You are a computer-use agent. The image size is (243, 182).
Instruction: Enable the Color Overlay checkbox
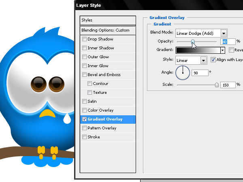point(84,110)
